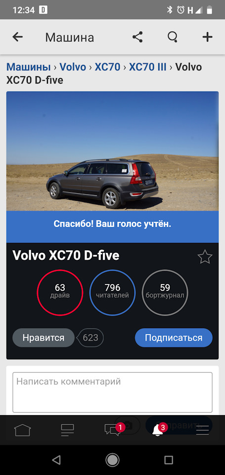Open the 63 драйв circle
The image size is (225, 475).
pyautogui.click(x=60, y=292)
